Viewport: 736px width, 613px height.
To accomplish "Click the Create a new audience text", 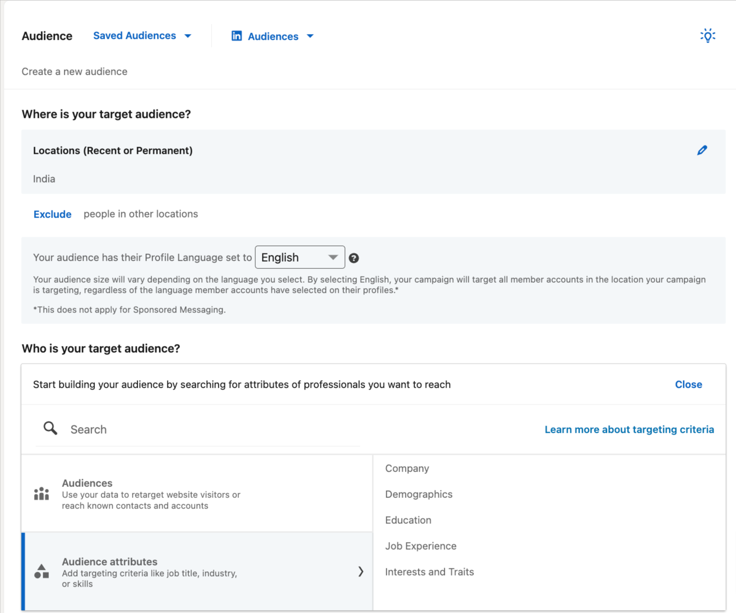I will tap(74, 71).
